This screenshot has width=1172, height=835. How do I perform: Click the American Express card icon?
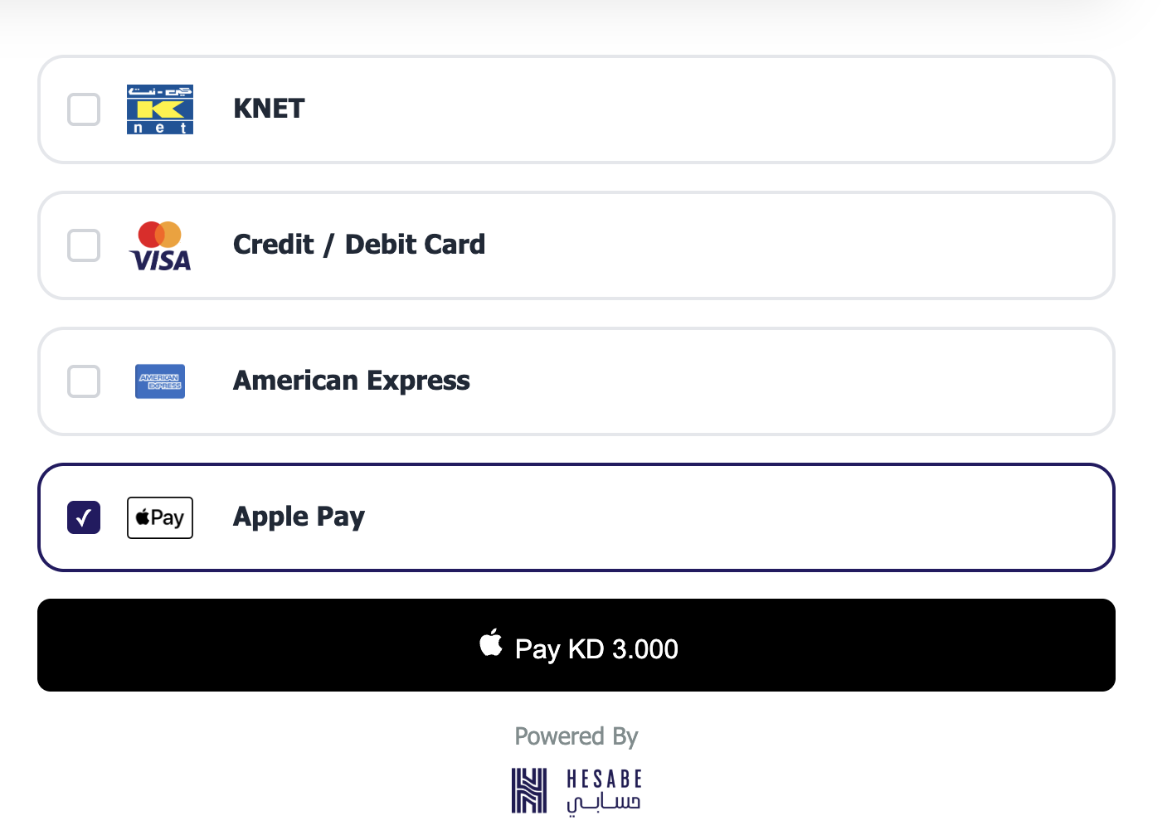pos(160,381)
